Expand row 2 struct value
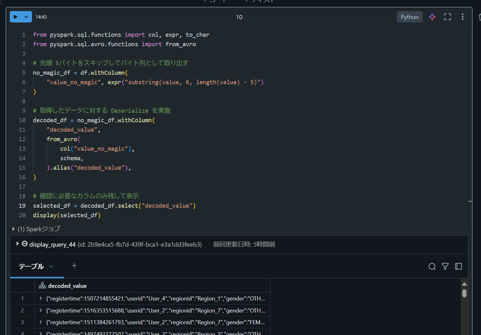 (41, 310)
